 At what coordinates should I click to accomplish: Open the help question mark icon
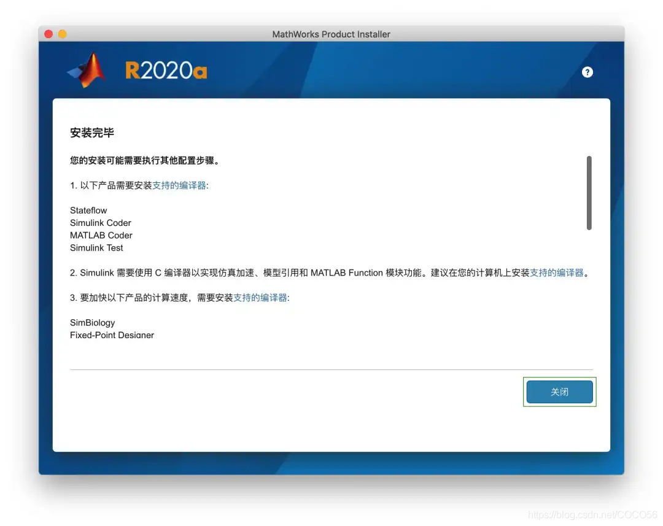coord(587,72)
